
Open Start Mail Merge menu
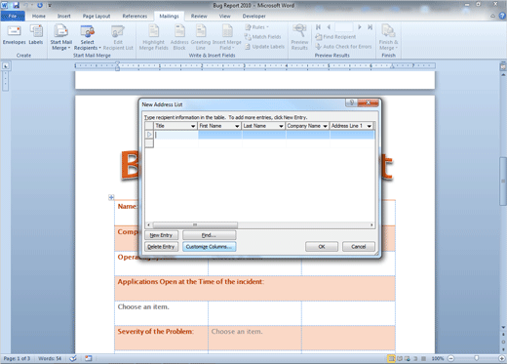coord(60,37)
